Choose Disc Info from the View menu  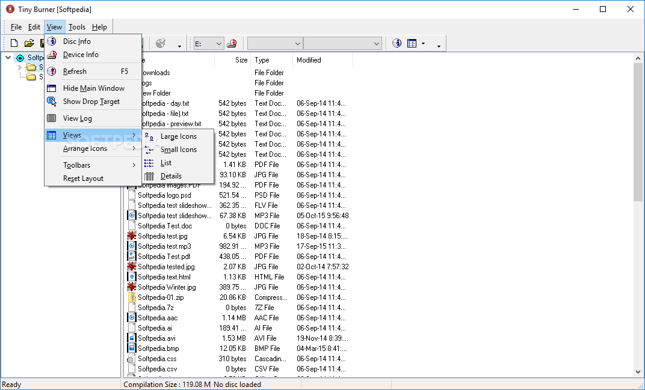click(93, 41)
